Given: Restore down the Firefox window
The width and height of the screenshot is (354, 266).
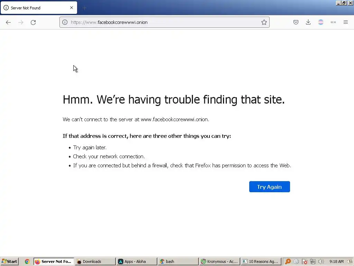Looking at the screenshot, I should [344, 3].
